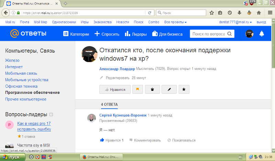
Task: Select 4 ОТВЕТА tab
Action: [x=109, y=105]
